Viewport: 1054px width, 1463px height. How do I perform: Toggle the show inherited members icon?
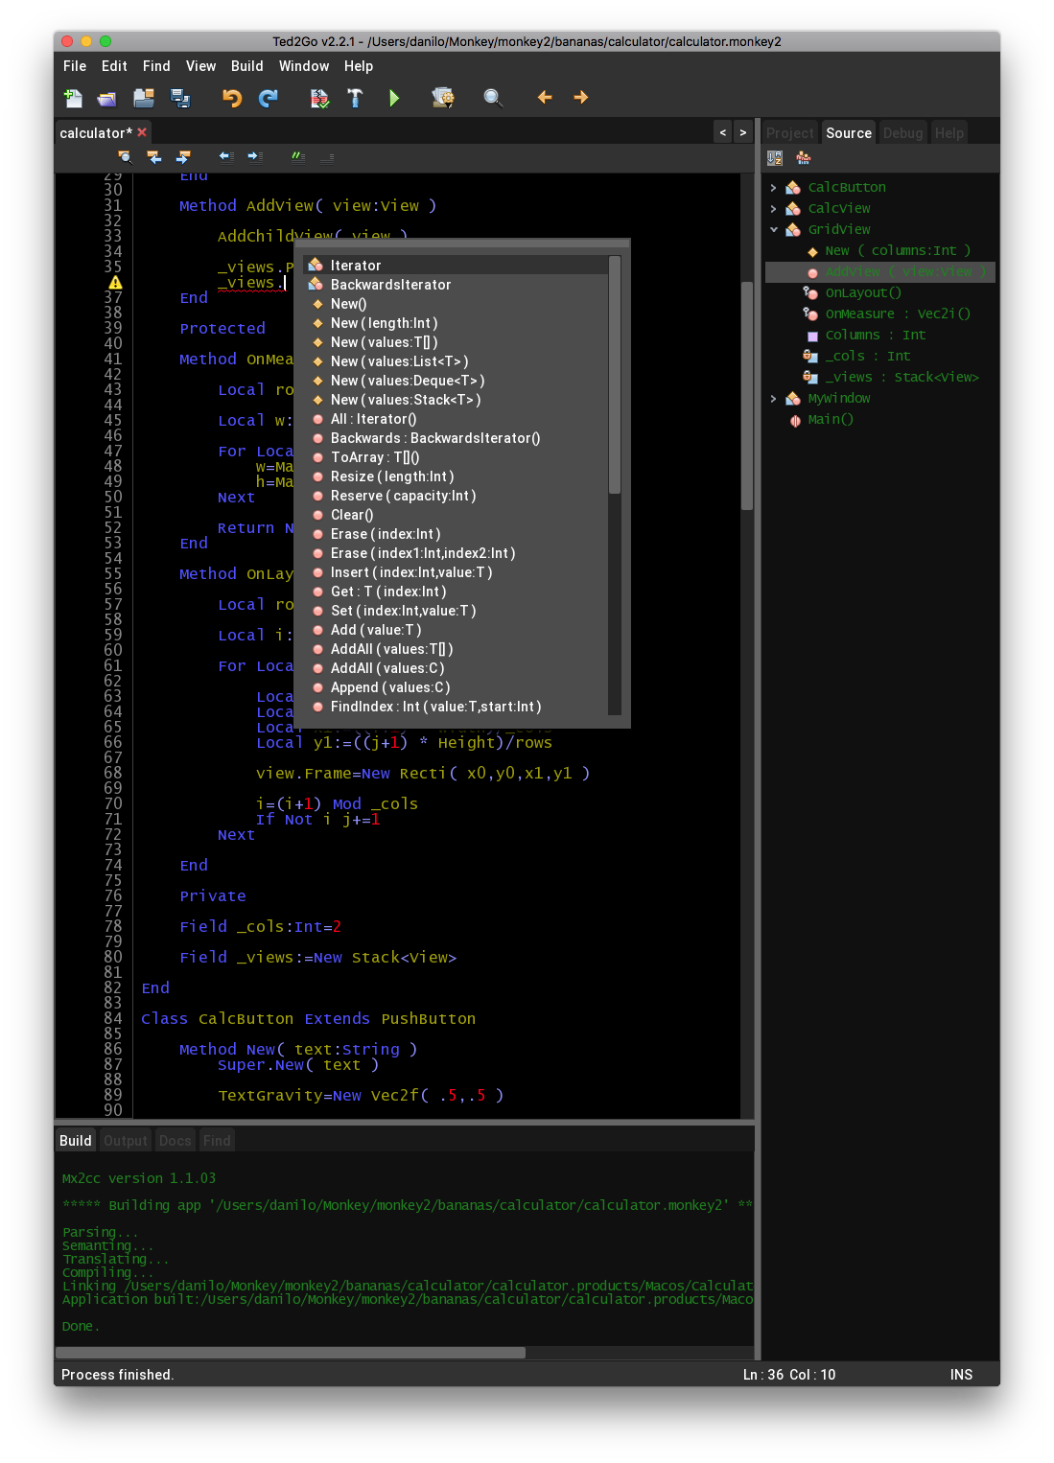804,158
